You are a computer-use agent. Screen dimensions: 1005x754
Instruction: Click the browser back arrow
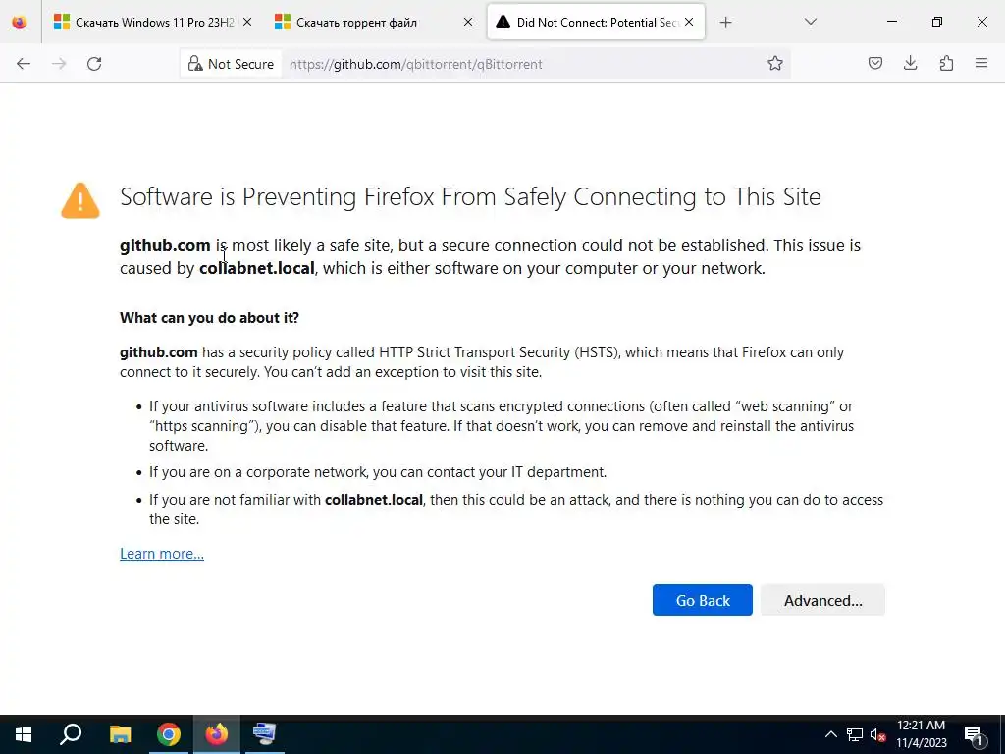pos(24,64)
